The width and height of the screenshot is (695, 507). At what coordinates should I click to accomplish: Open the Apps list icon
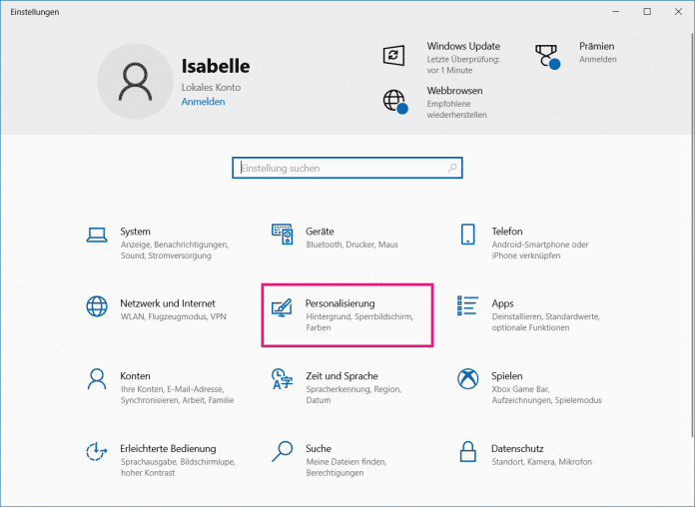pos(467,305)
